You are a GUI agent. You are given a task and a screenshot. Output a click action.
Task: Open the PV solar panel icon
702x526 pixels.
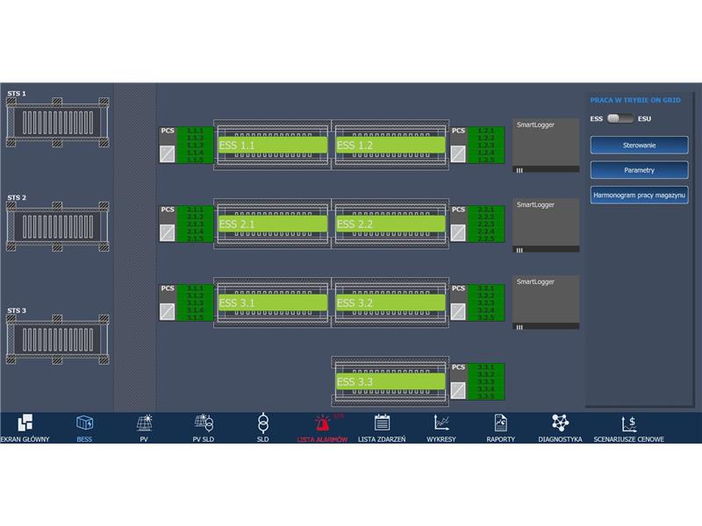[x=143, y=423]
